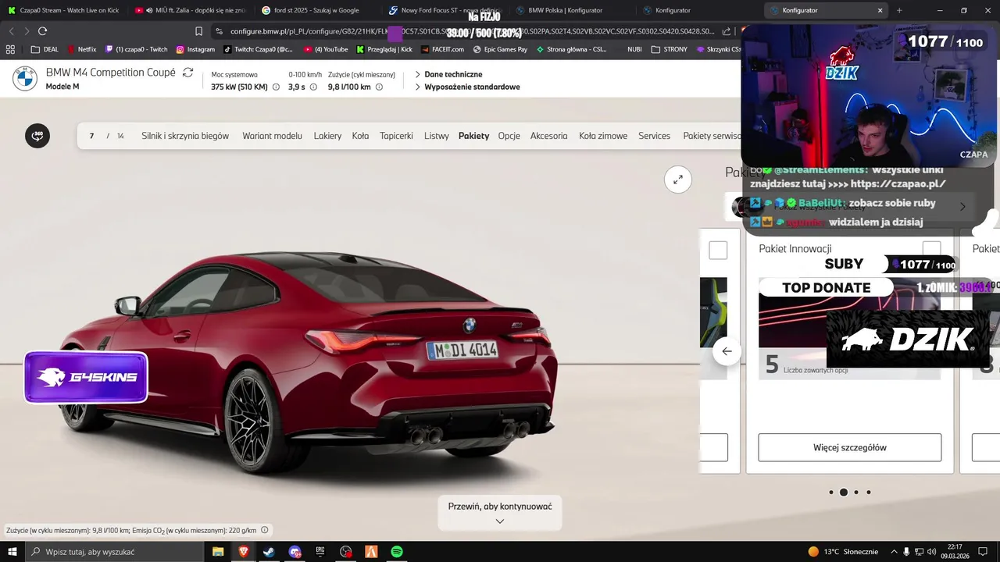Tick the Pakiet Innowacji checkbox
The height and width of the screenshot is (562, 1000).
click(931, 249)
